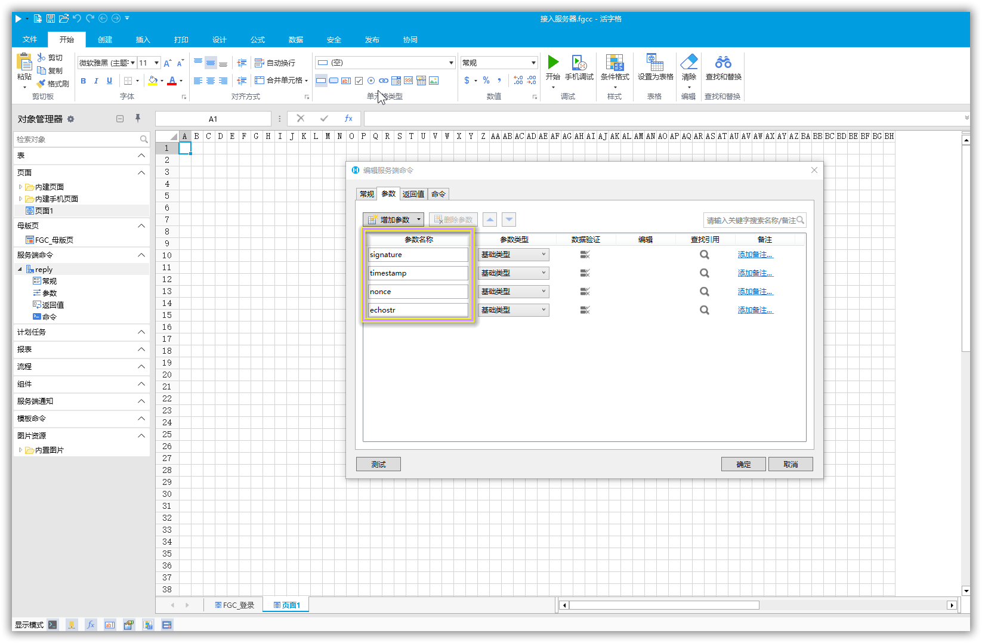The image size is (982, 643).
Task: Click the move parameter down arrow button
Action: pyautogui.click(x=509, y=220)
